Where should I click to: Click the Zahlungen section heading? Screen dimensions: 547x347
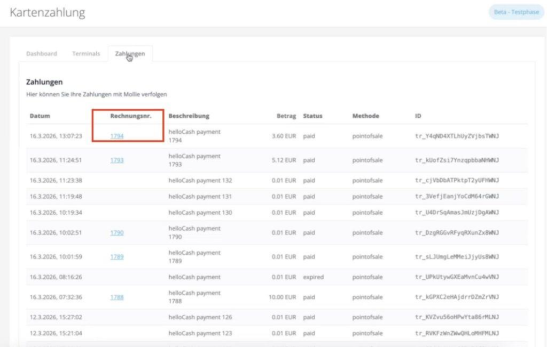(44, 82)
